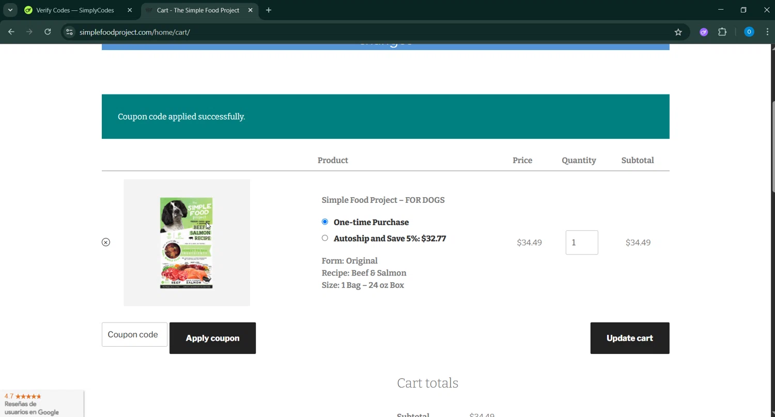Reload the cart page

48,32
